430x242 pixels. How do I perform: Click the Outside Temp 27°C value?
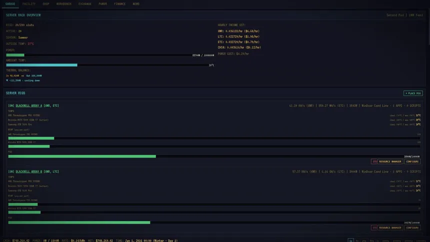click(30, 44)
